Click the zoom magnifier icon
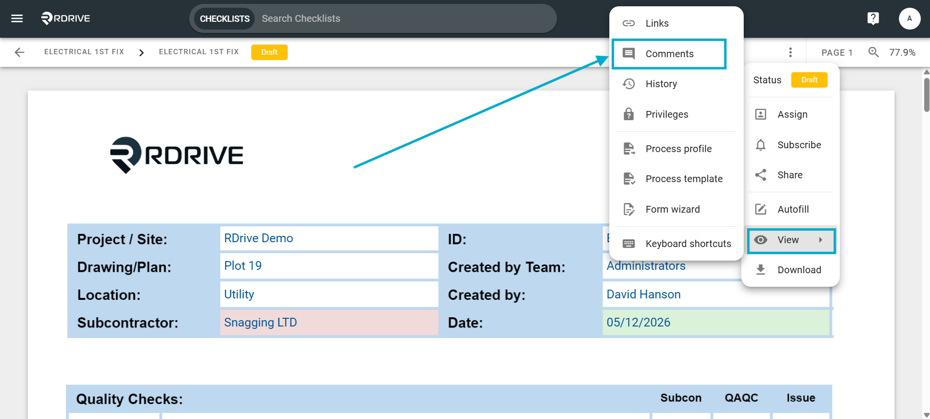This screenshot has height=419, width=930. (873, 52)
